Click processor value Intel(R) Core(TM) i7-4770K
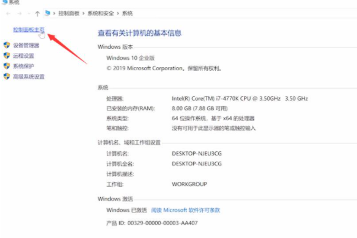Screen dimensions: 357x238 pos(240,98)
